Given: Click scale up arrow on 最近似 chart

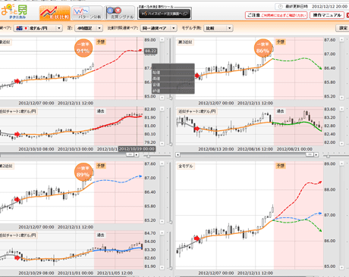Looking at the screenshot, I should [x=162, y=39].
